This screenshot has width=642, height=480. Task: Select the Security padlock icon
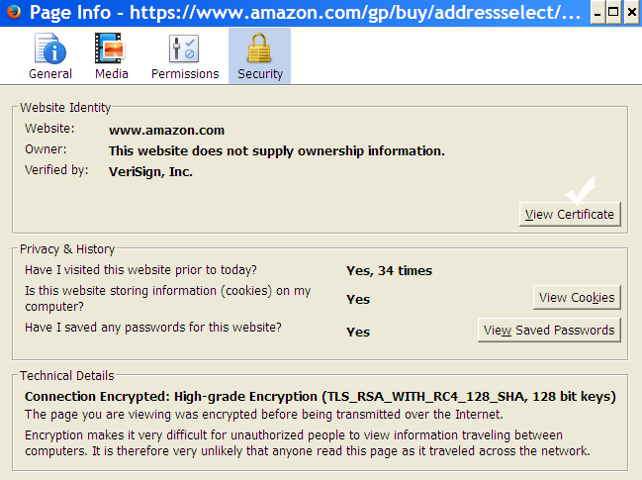tap(259, 48)
